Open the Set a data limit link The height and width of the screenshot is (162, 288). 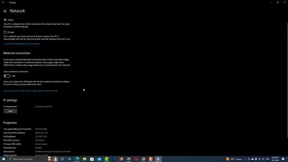pyautogui.click(x=30, y=91)
